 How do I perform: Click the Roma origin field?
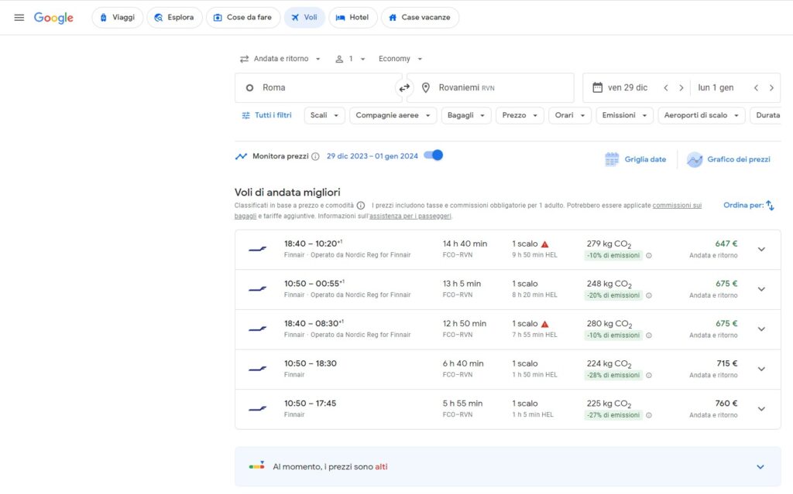(x=318, y=87)
